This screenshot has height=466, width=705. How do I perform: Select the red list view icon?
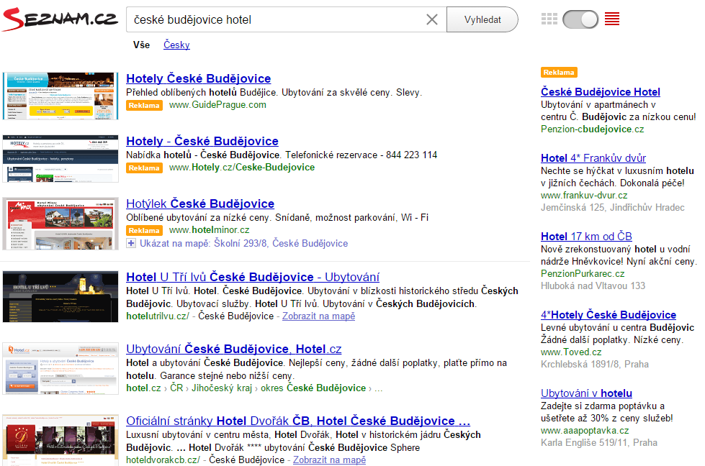(x=612, y=19)
